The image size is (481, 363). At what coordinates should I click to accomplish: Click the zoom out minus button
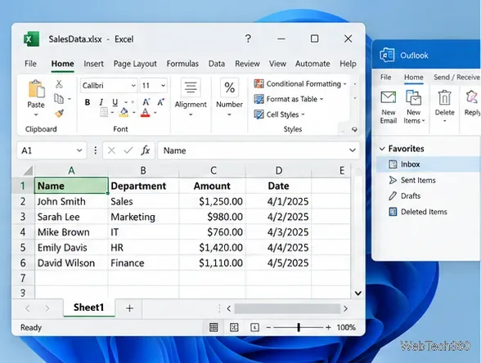pyautogui.click(x=268, y=327)
